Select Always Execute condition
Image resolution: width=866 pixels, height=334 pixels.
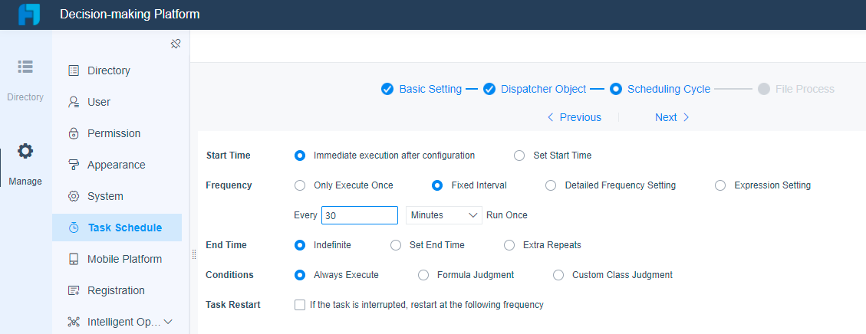point(300,274)
